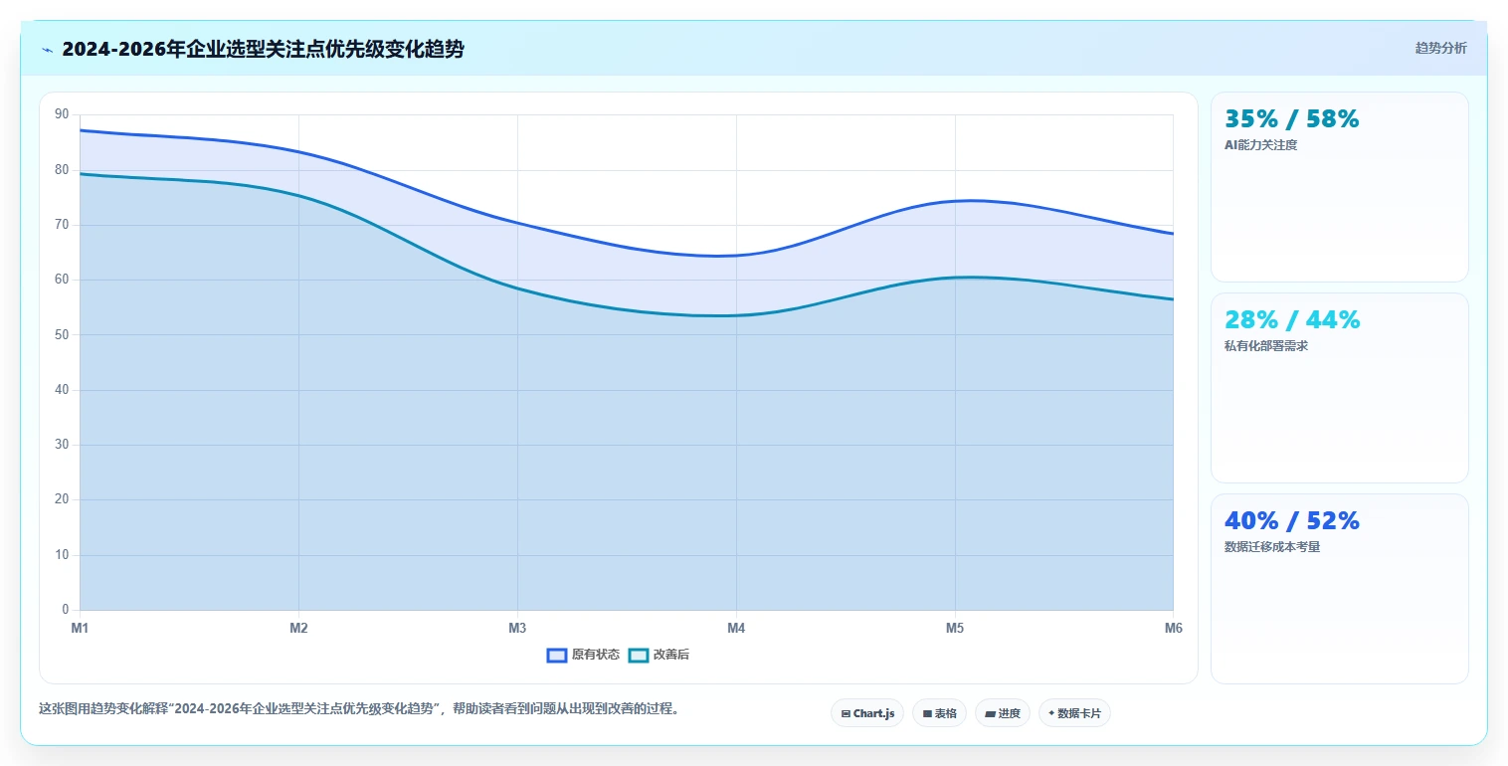Click the M1 x-axis label
The height and width of the screenshot is (766, 1508).
80,628
